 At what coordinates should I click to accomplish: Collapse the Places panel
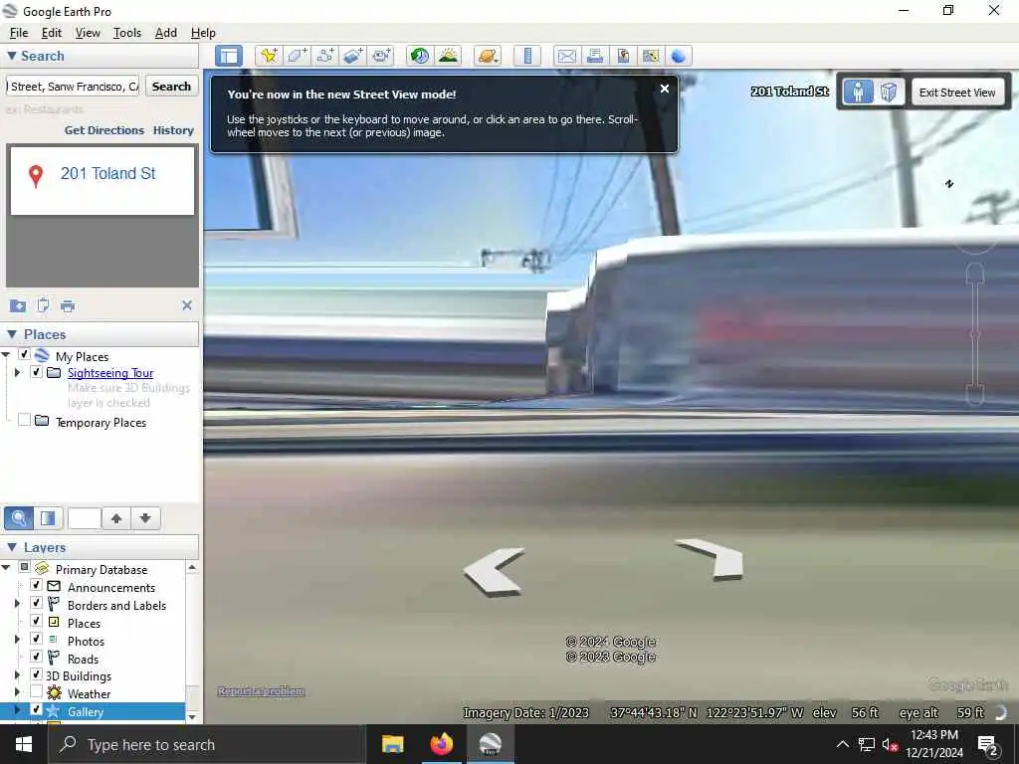[12, 334]
